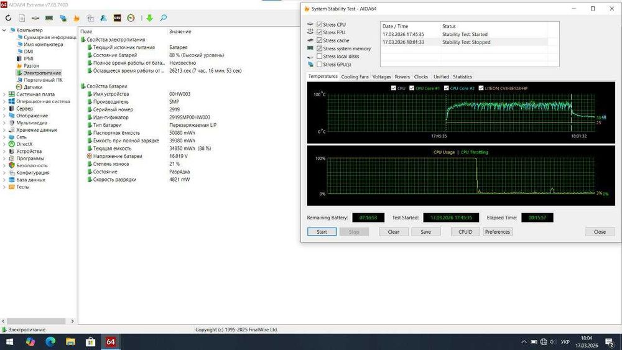This screenshot has width=622, height=350.
Task: Open the Windows Start menu
Action: (9, 342)
